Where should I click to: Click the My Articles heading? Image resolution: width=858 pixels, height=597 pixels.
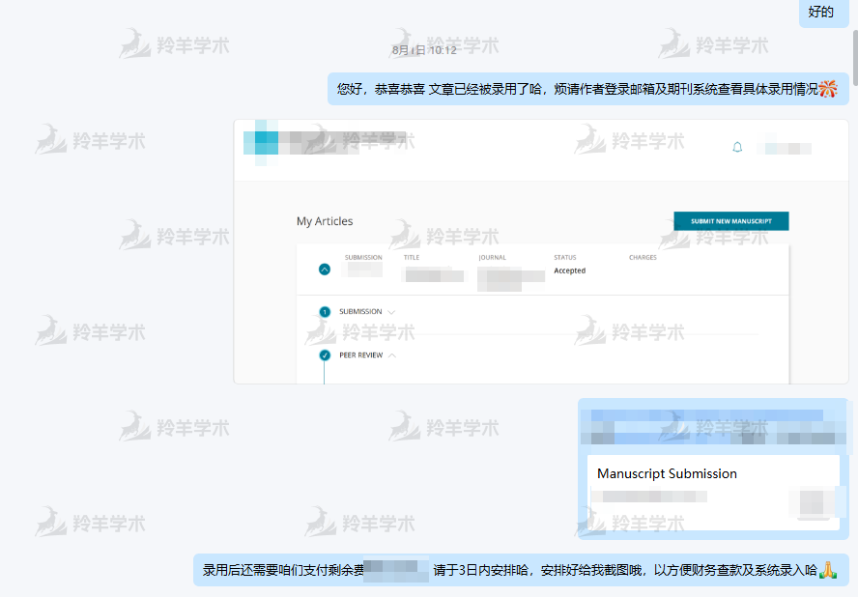click(x=325, y=221)
